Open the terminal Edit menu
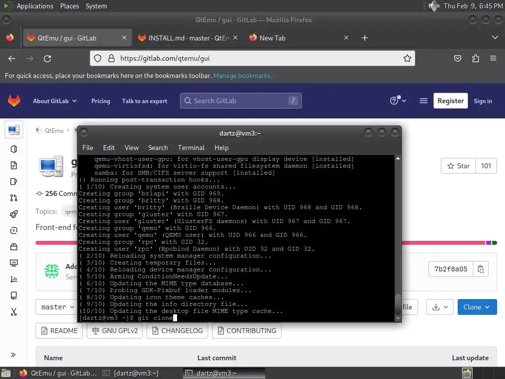Viewport: 505px width, 379px height. [109, 148]
